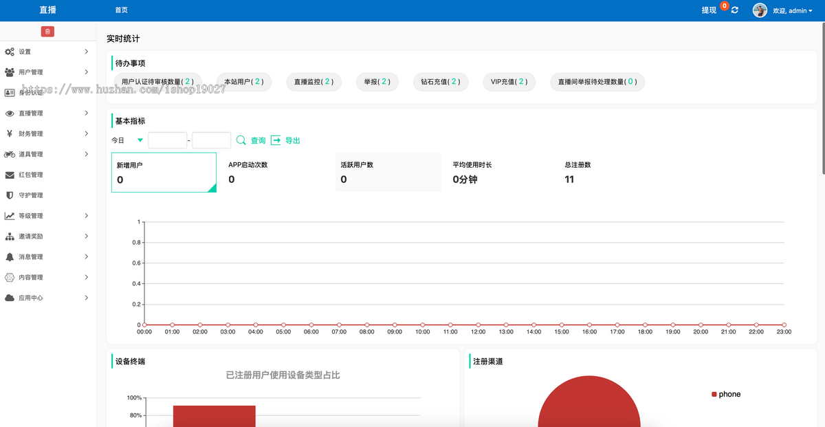Open the 首页 tab in the top bar
The image size is (825, 427).
tap(121, 10)
